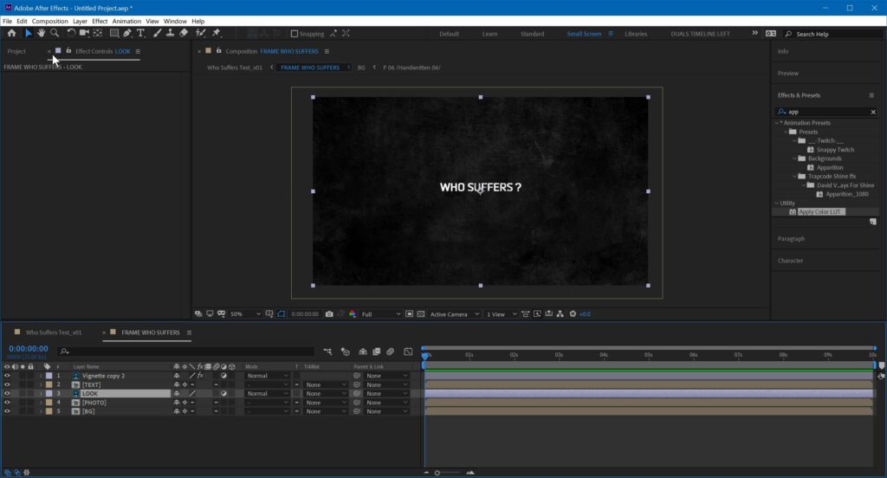This screenshot has height=478, width=887.
Task: Pick the Pen tool in toolbar
Action: [127, 33]
